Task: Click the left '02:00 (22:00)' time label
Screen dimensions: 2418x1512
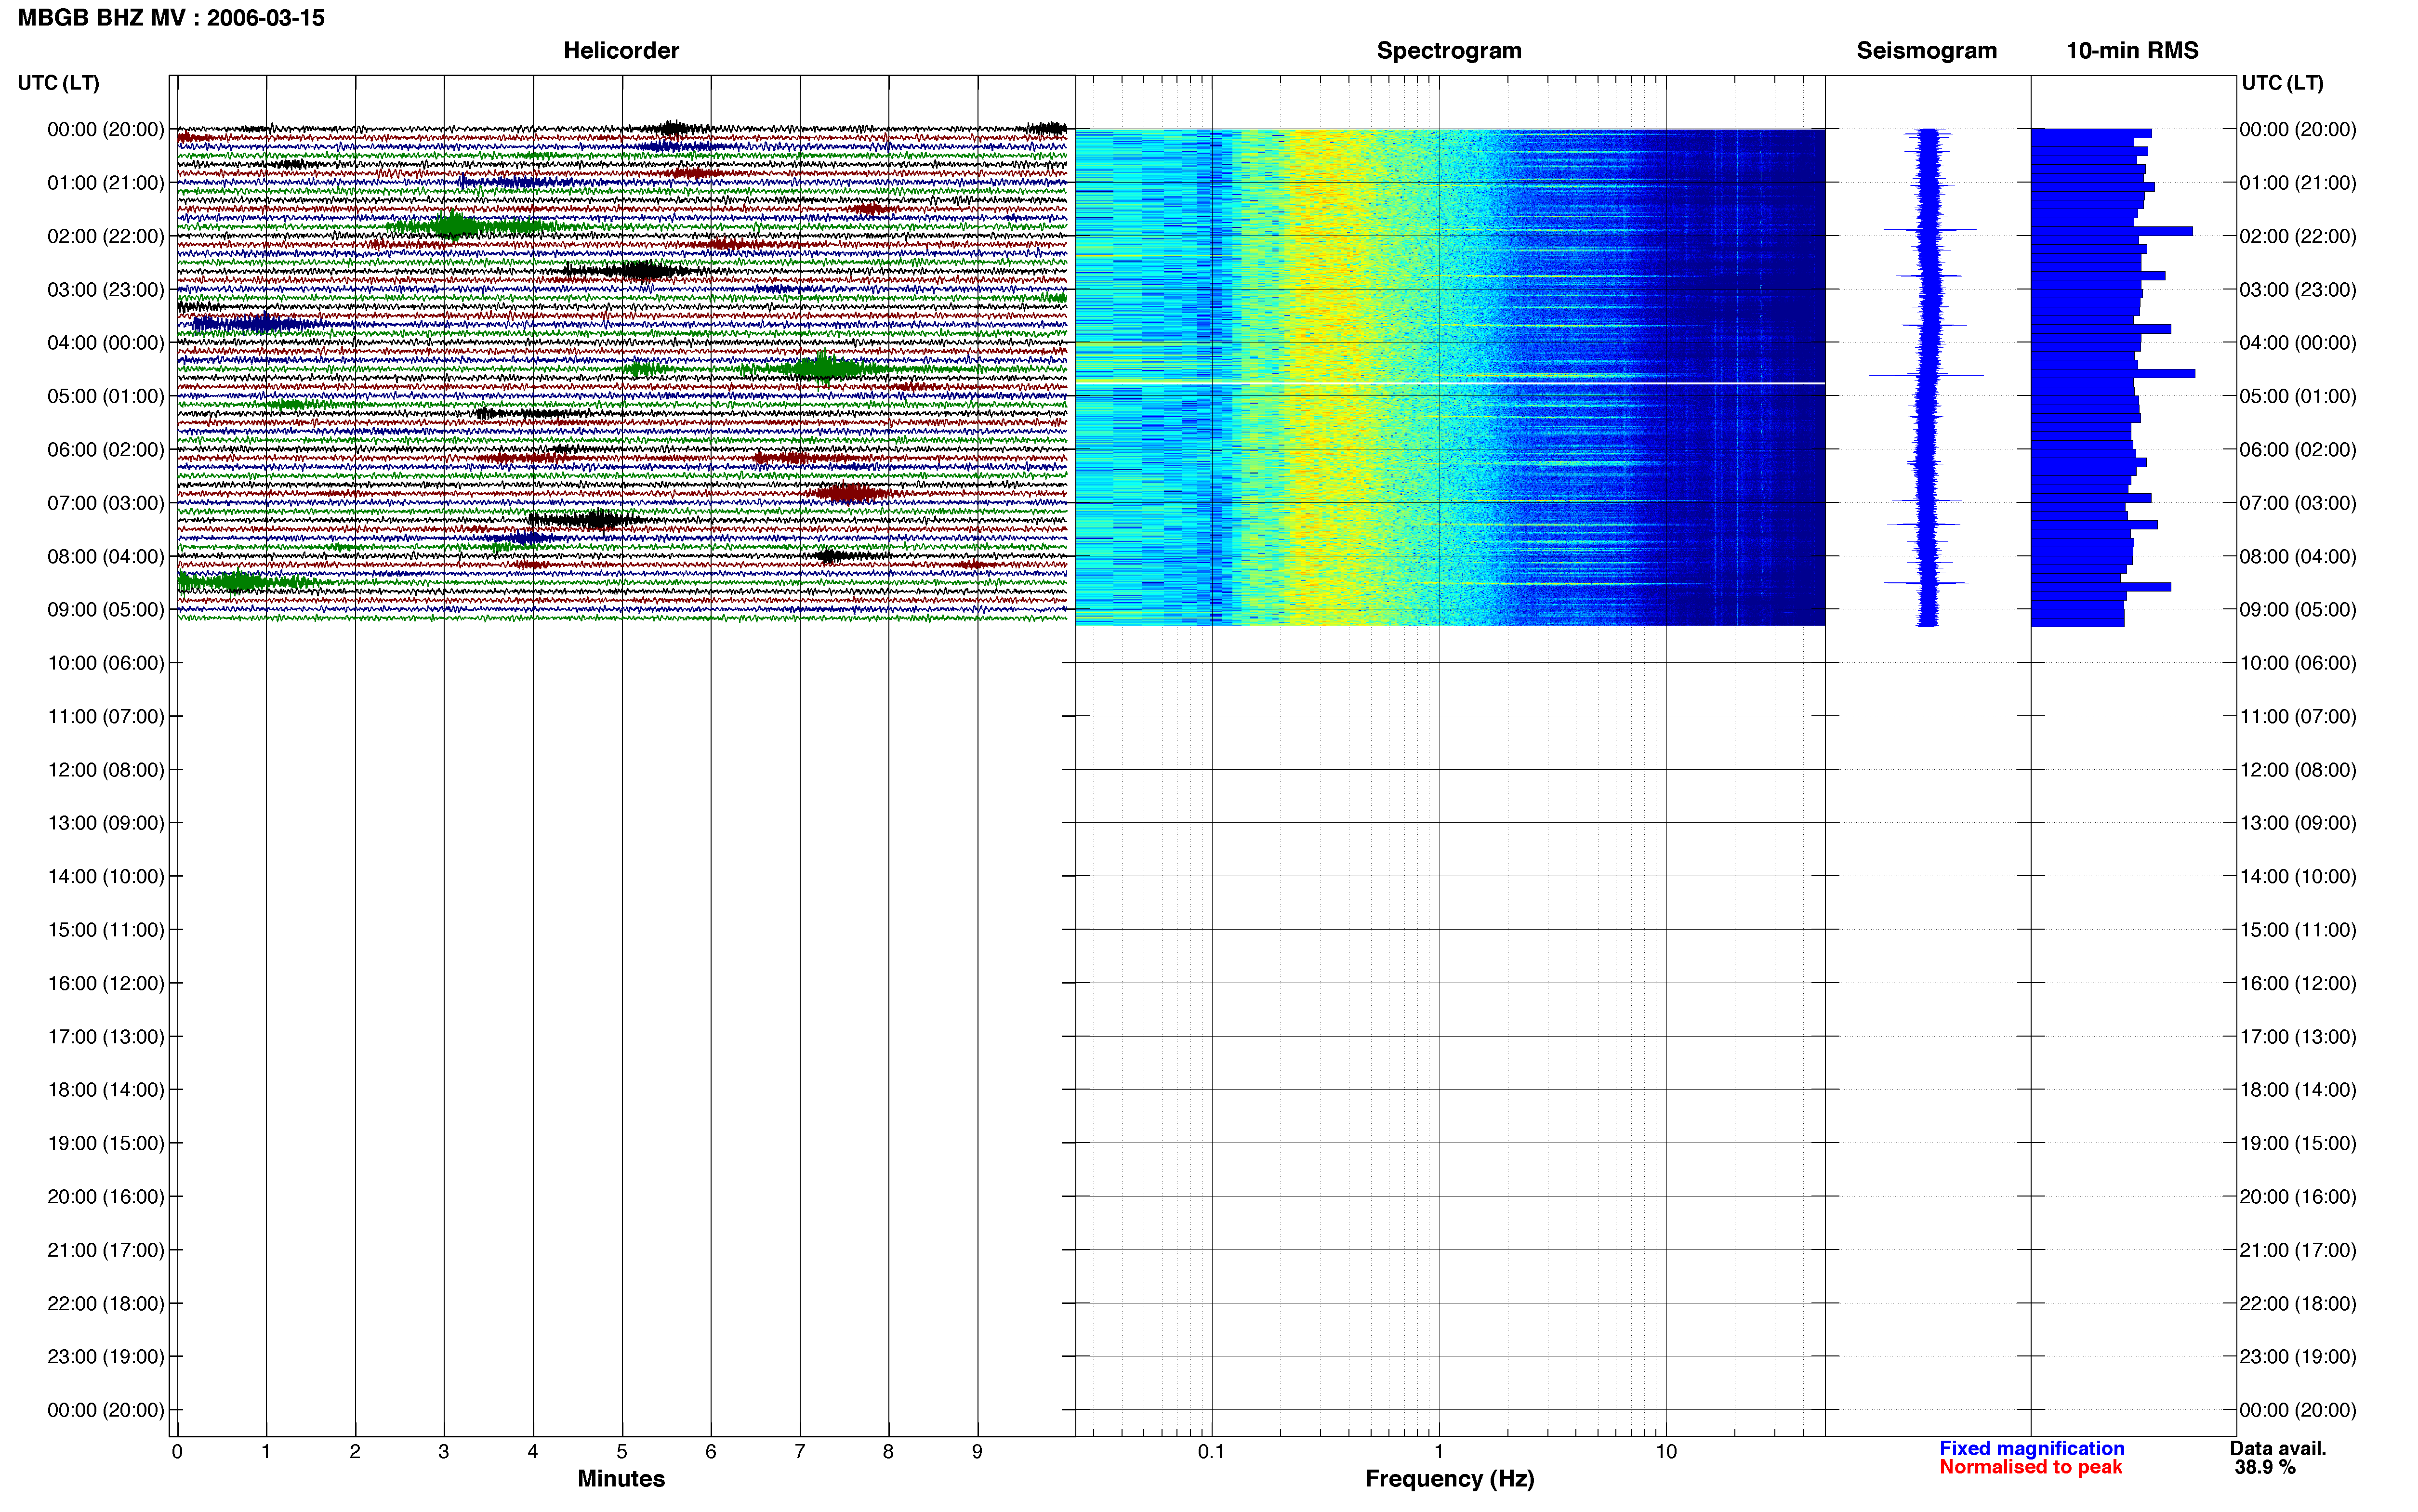Action: (x=106, y=236)
